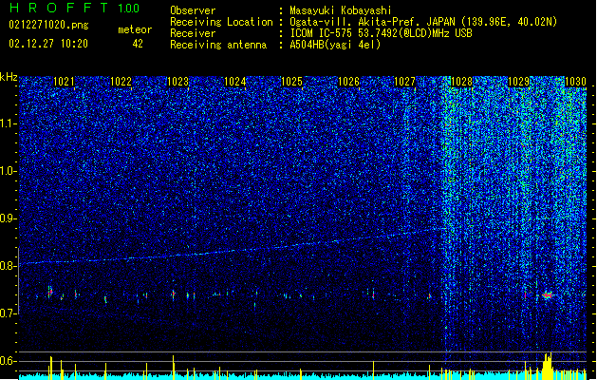Click time marker 1025 on the axis
The width and height of the screenshot is (597, 380).
click(x=291, y=82)
